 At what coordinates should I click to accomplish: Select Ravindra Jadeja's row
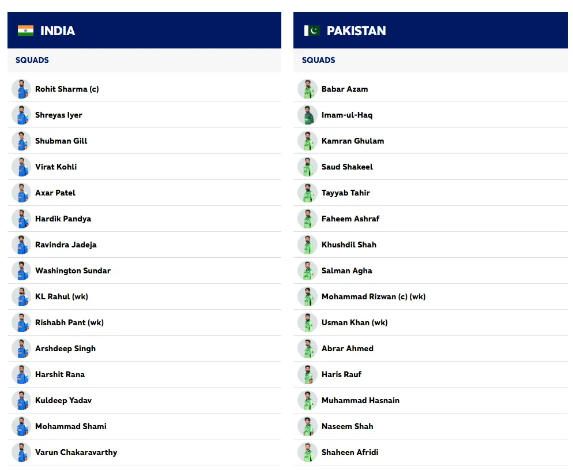click(x=144, y=245)
